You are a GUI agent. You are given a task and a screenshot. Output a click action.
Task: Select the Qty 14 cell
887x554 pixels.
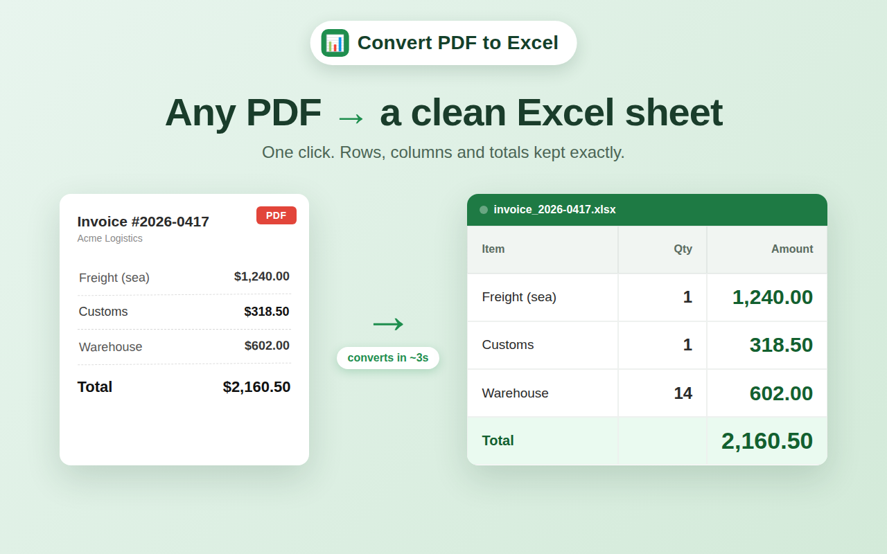coord(662,393)
